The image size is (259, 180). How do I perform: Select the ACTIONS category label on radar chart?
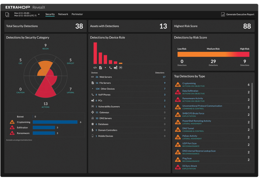46,107
